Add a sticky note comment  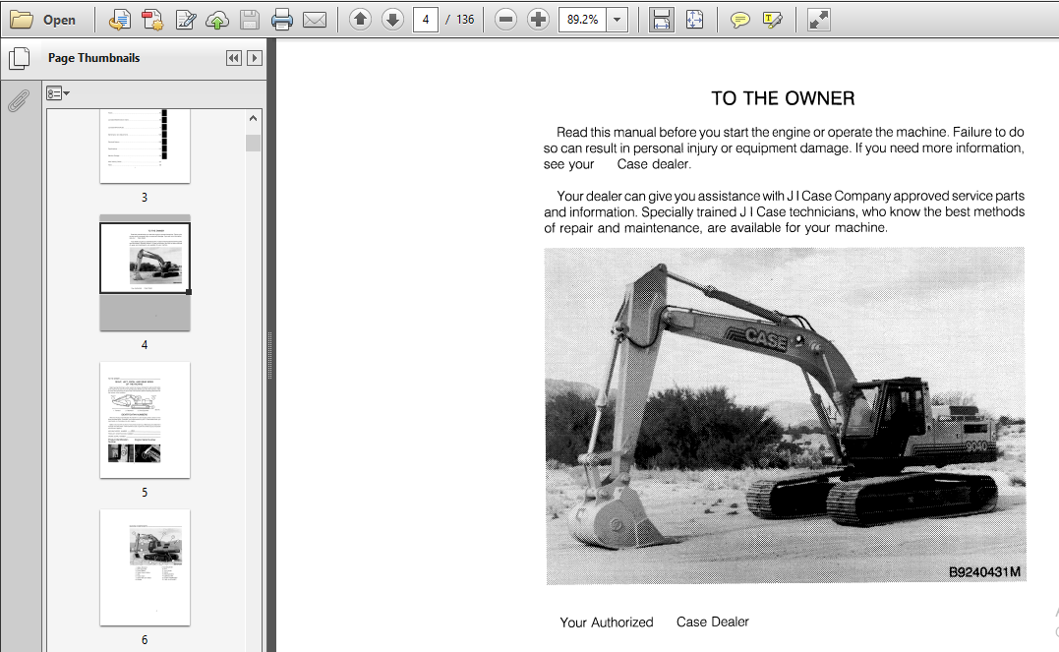pyautogui.click(x=740, y=20)
